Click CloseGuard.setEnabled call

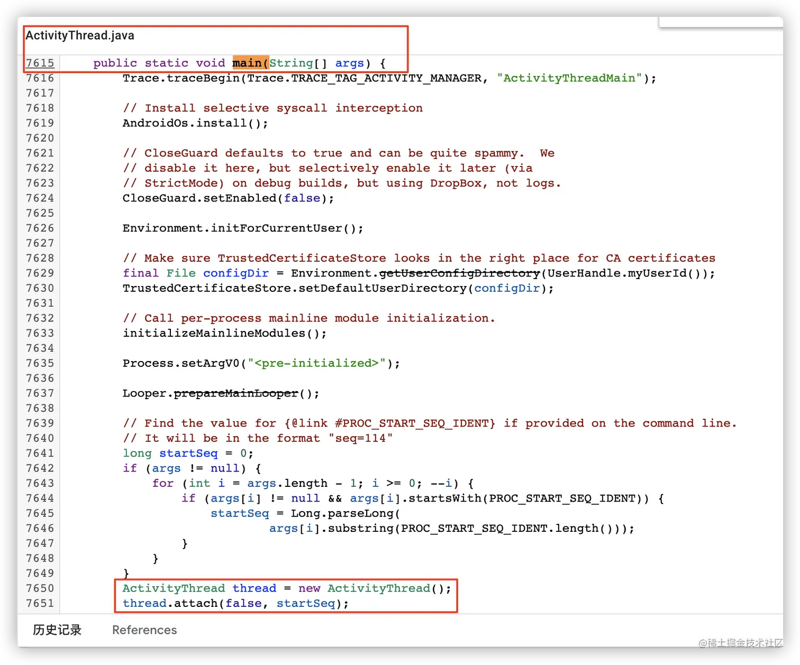(x=228, y=198)
